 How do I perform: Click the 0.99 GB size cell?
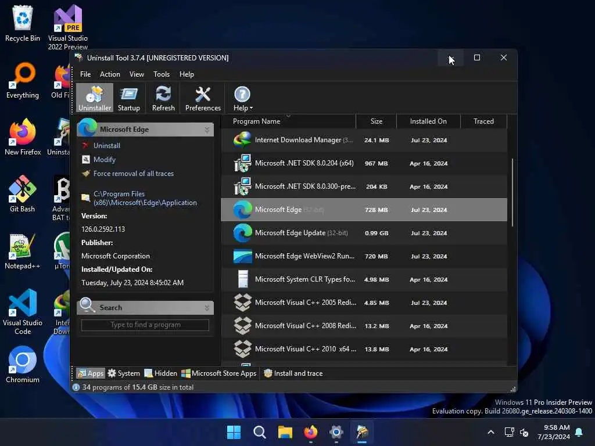pyautogui.click(x=376, y=233)
